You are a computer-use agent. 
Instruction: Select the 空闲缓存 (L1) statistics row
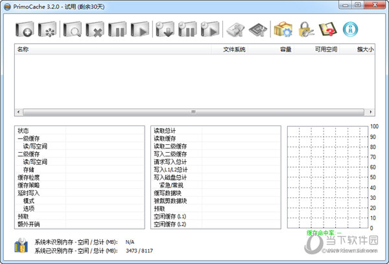[216, 217]
